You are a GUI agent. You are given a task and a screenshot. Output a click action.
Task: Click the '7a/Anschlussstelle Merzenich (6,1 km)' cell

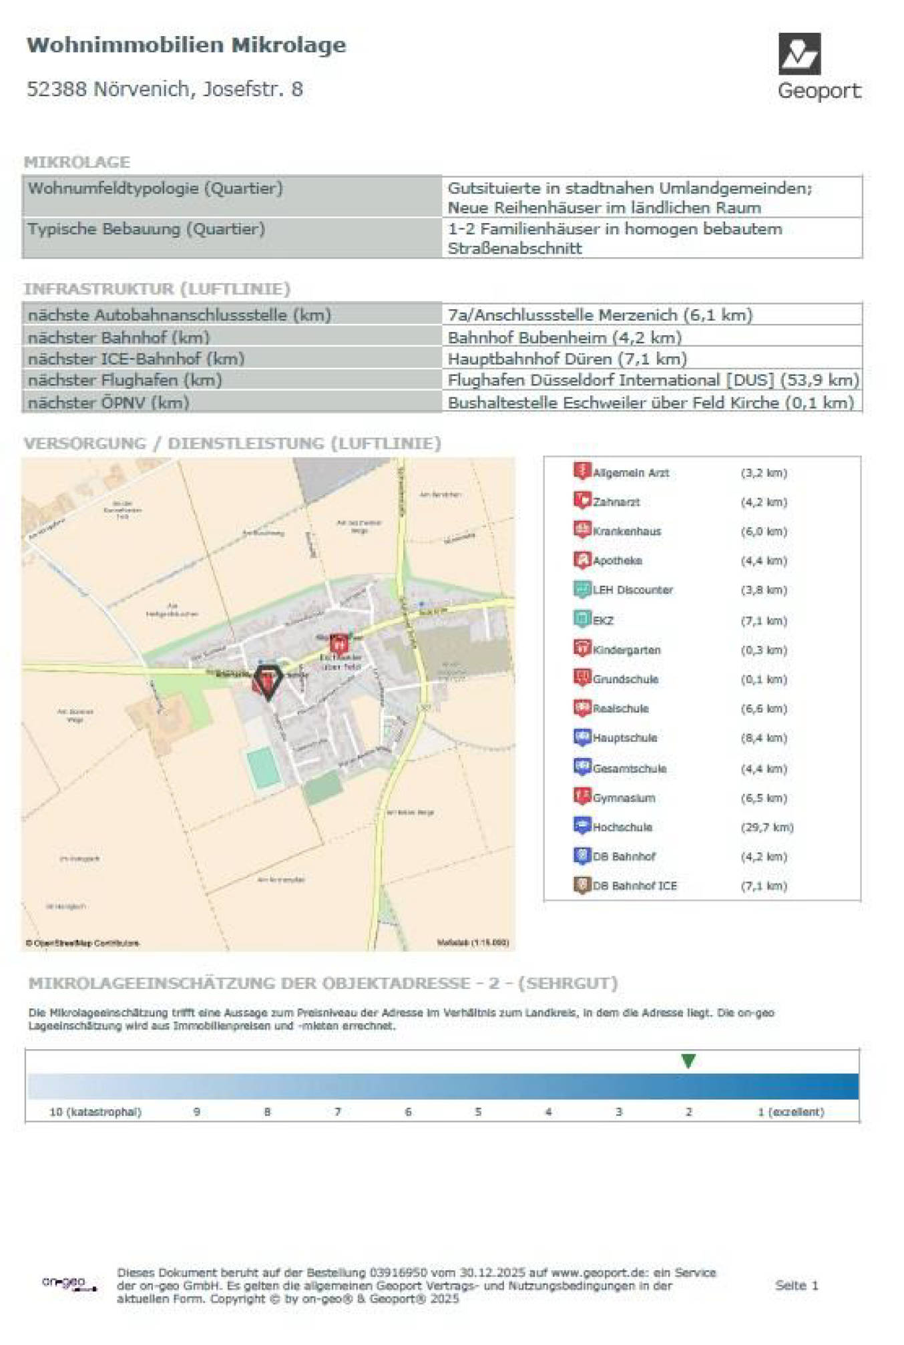coord(652,315)
